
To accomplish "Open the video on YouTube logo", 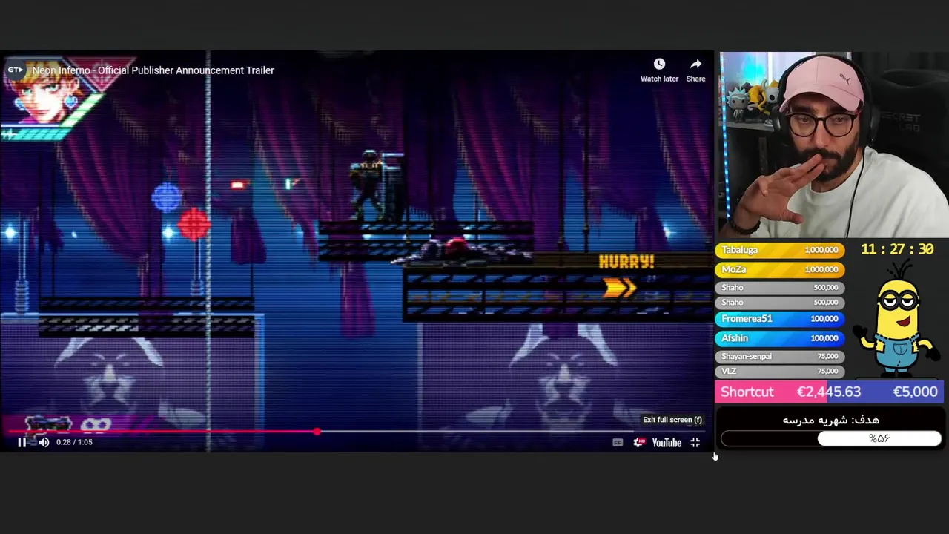I will point(667,443).
